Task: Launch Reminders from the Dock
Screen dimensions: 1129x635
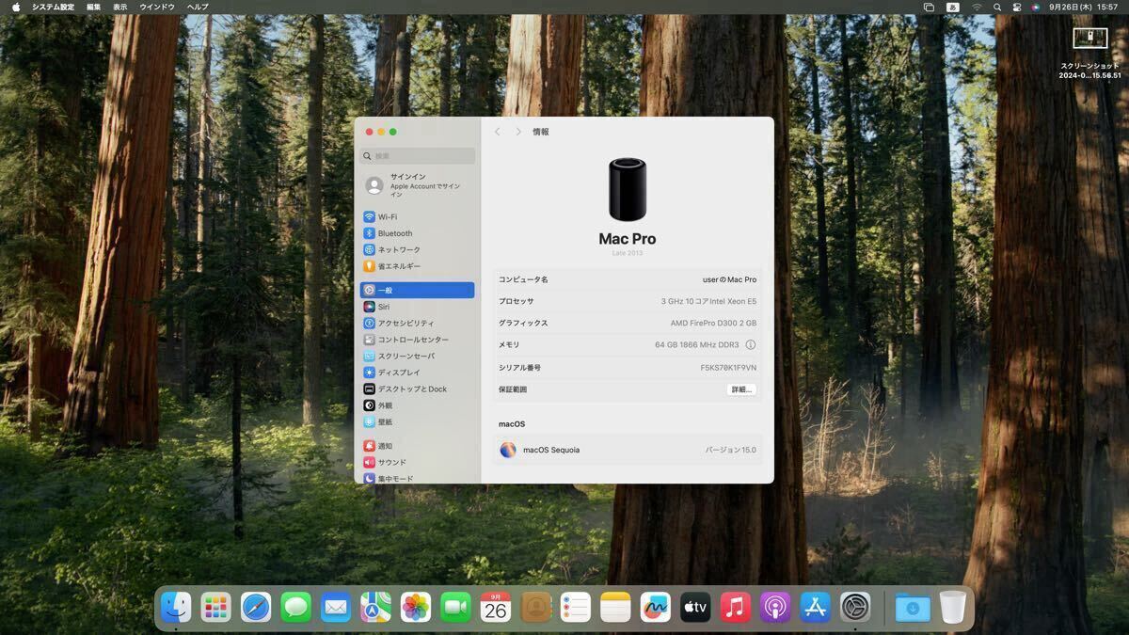Action: 575,608
